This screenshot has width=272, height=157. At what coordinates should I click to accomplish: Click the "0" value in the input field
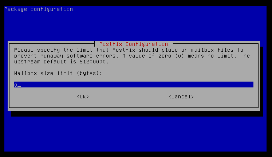[x=16, y=85]
